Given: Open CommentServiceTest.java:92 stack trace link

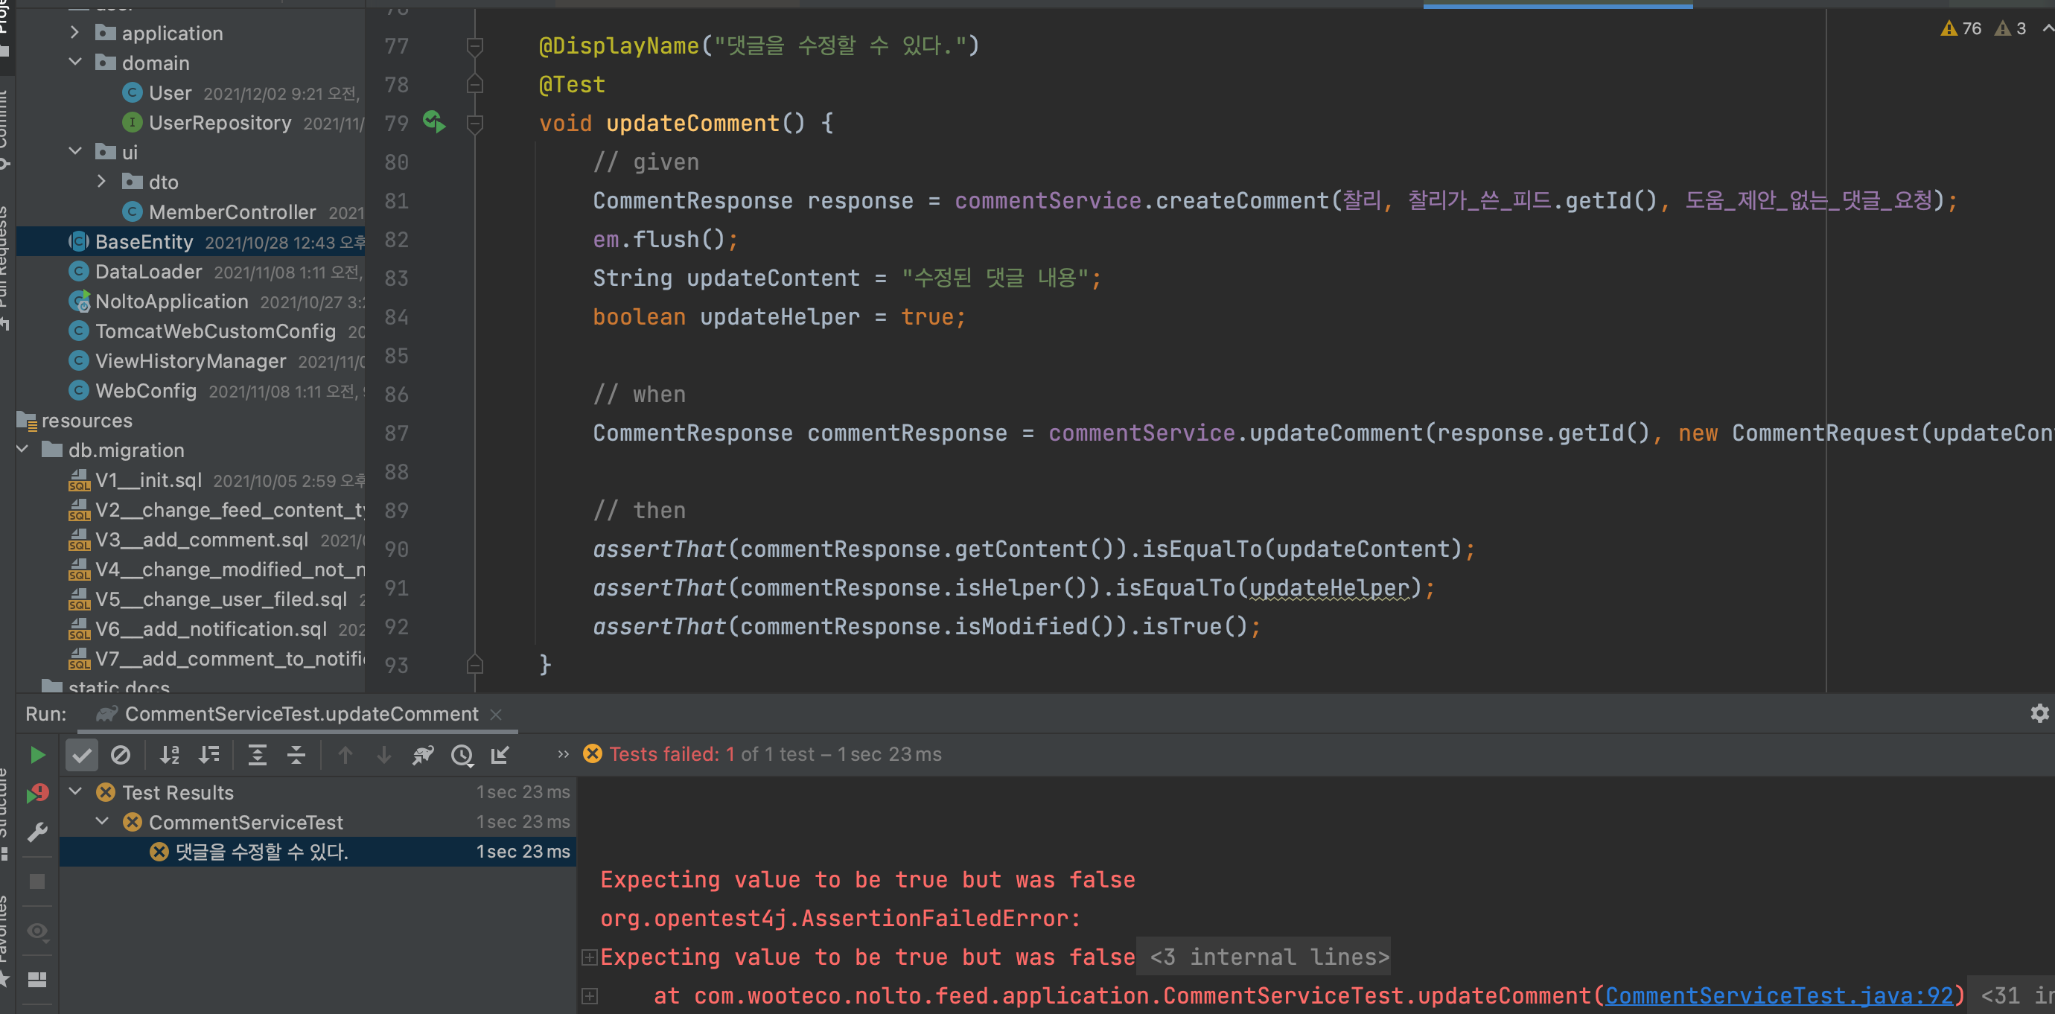Looking at the screenshot, I should pyautogui.click(x=1778, y=995).
